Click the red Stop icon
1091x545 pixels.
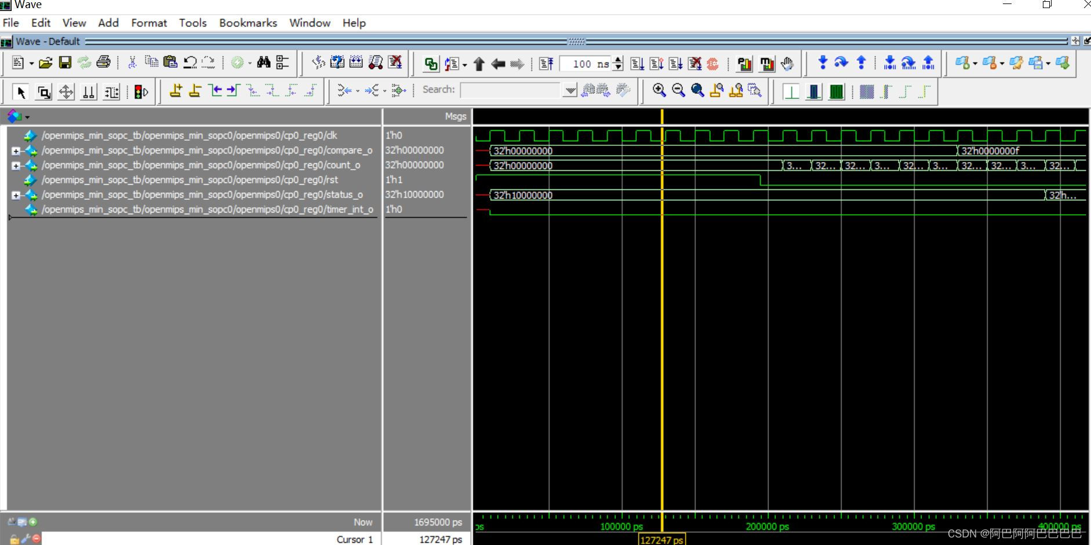coord(713,64)
